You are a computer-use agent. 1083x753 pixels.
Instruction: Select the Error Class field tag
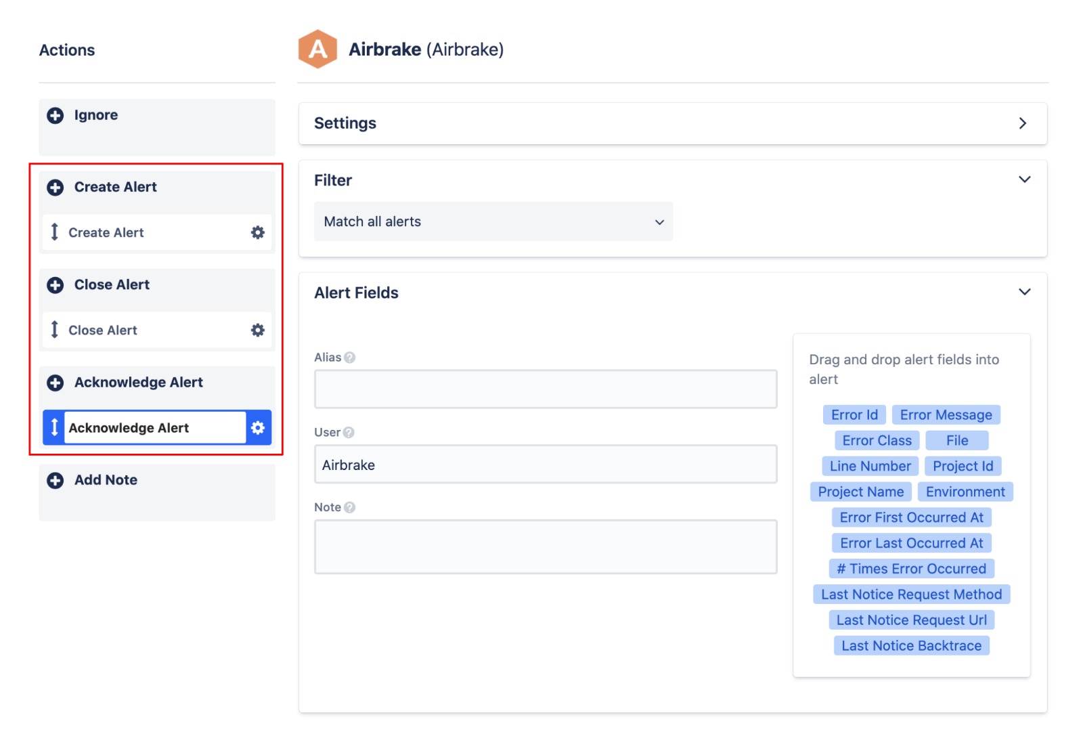[x=877, y=441]
